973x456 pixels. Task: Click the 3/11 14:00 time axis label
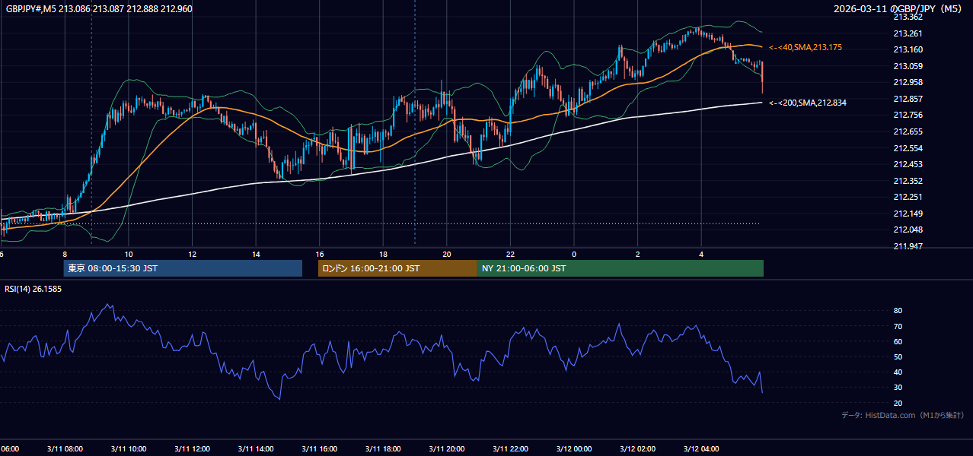tap(256, 449)
